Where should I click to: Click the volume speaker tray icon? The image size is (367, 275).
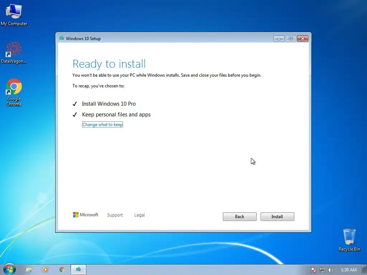click(x=330, y=270)
